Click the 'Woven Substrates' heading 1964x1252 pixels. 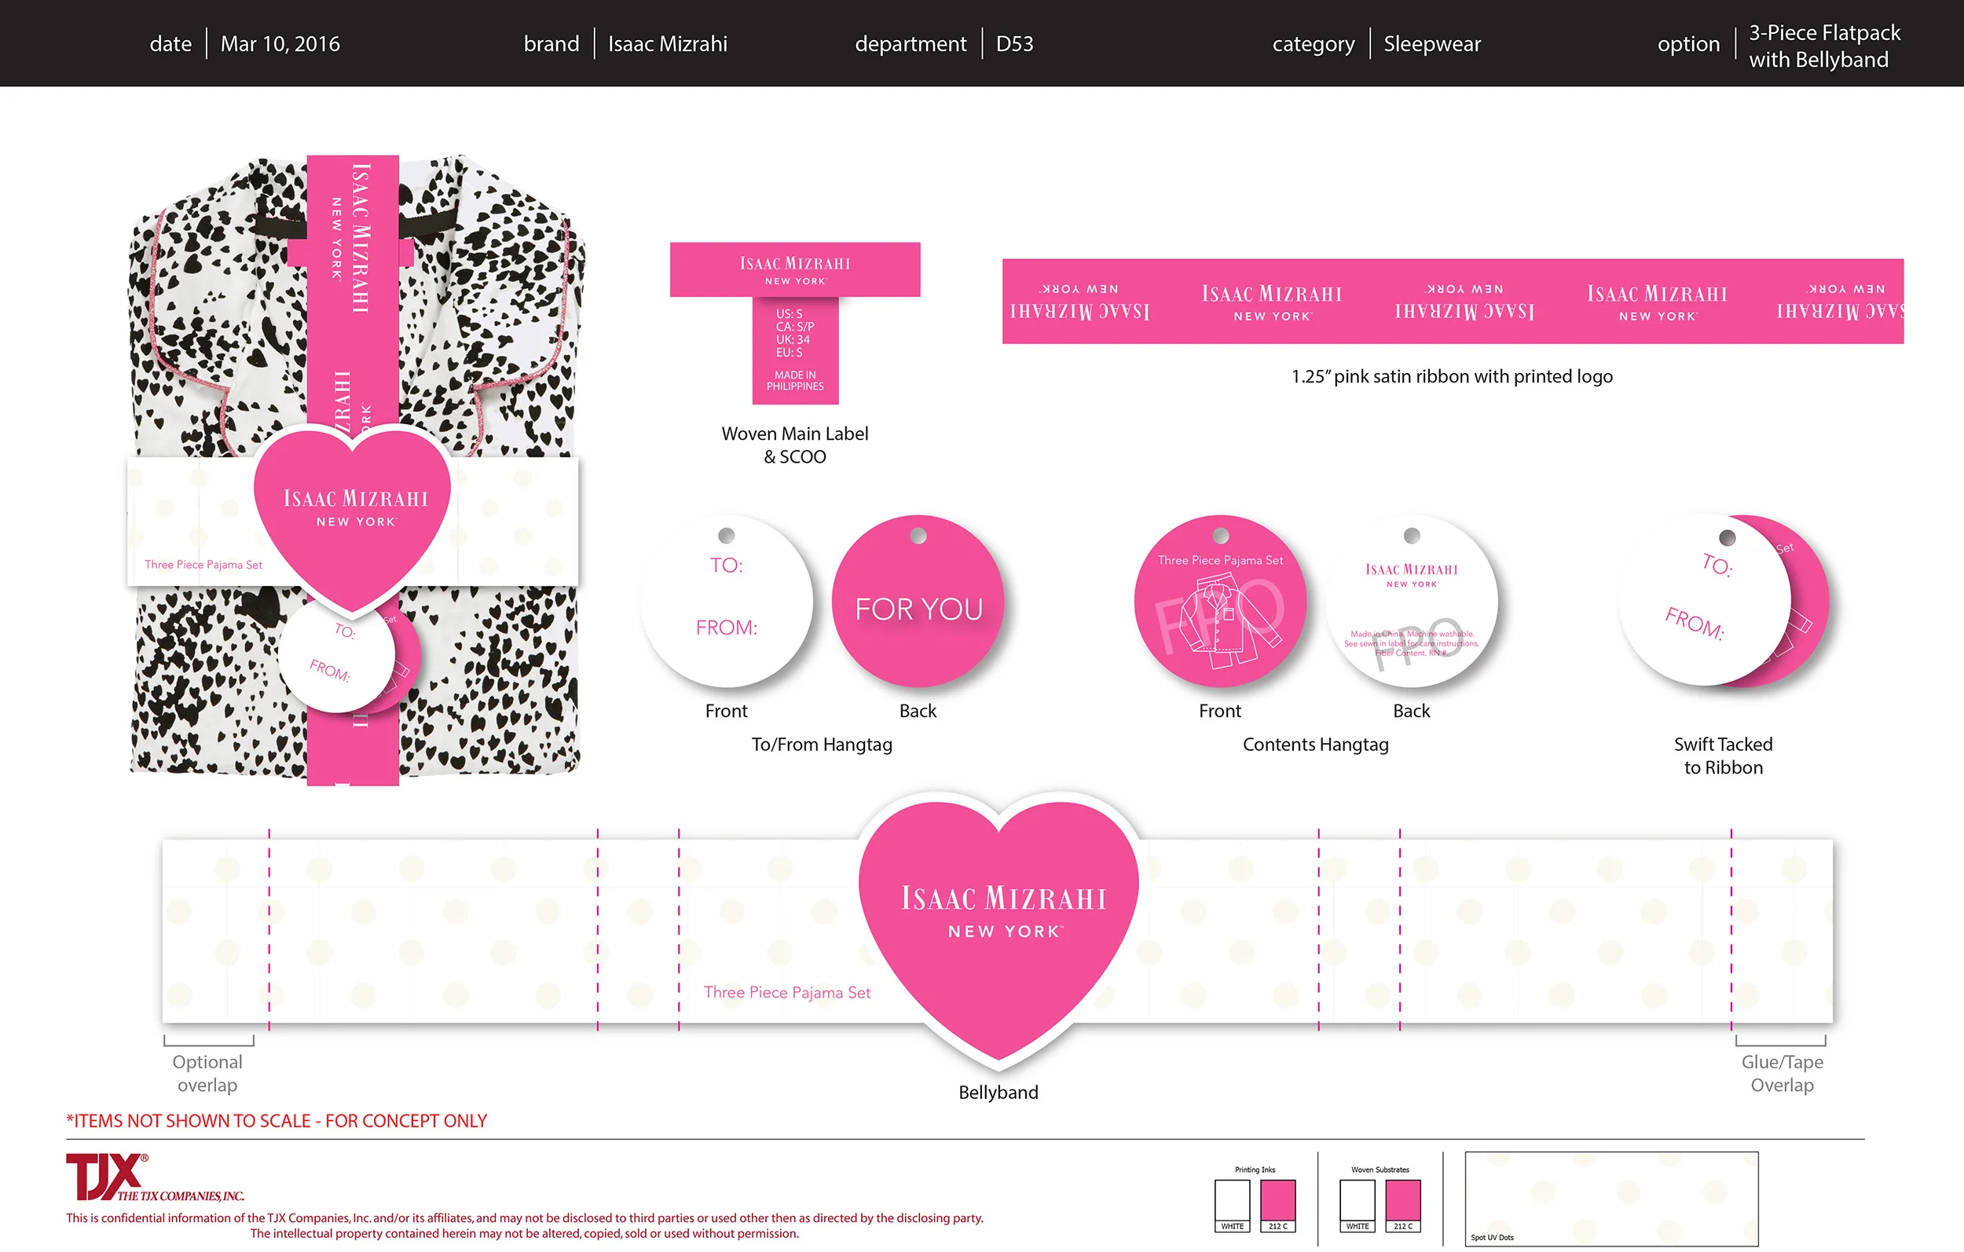1380,1170
